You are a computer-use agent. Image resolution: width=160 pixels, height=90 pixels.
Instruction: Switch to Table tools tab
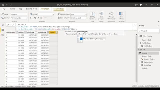(x=45, y=9)
